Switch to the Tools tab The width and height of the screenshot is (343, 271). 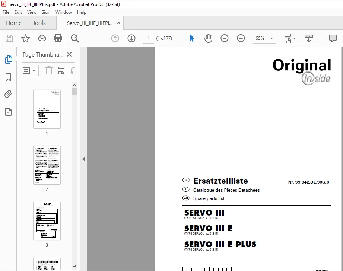click(39, 23)
